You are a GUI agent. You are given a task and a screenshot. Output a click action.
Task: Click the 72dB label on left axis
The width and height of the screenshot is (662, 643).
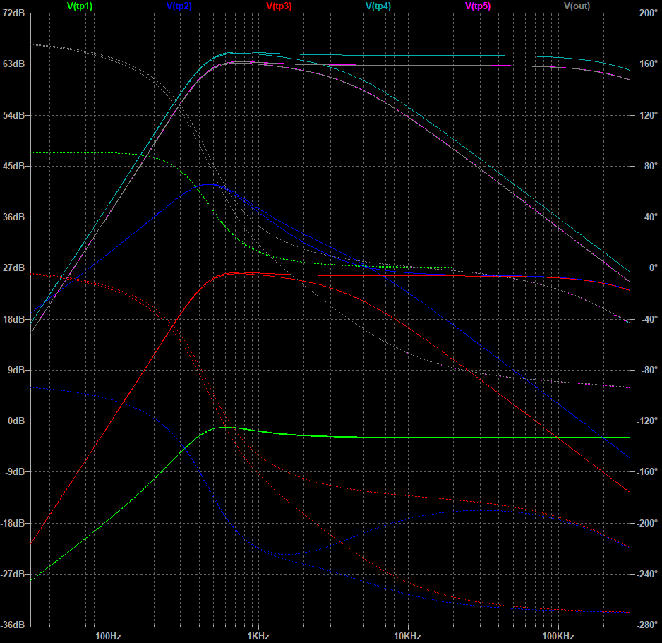pyautogui.click(x=14, y=13)
